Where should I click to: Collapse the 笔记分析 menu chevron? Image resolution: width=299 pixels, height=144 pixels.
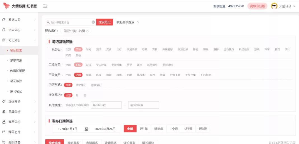click(35, 40)
